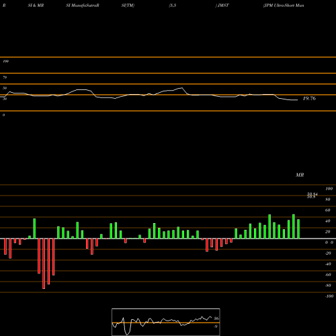336x336 pixels.
Task: Click the '(5,5' parameter text
Action: point(173,5)
